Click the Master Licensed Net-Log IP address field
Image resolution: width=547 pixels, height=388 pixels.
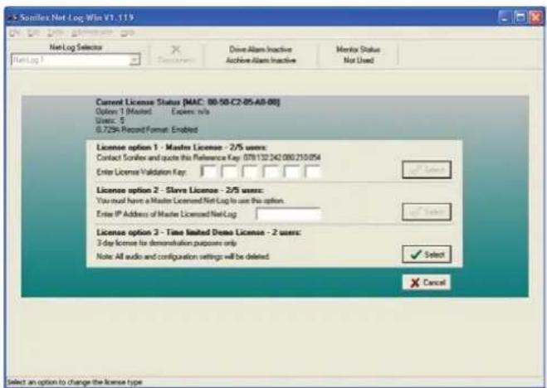(x=289, y=214)
